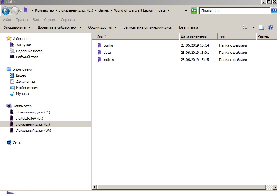Screen dimensions: 277x194
Task: Select Загрузки in the favorites list
Action: (23, 45)
